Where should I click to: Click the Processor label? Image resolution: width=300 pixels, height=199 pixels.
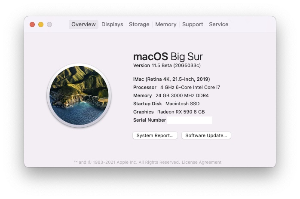(145, 87)
